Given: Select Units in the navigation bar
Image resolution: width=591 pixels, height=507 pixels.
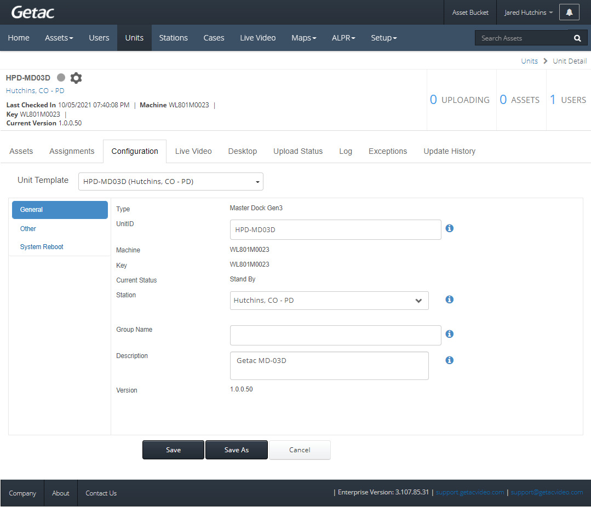Looking at the screenshot, I should coord(134,38).
